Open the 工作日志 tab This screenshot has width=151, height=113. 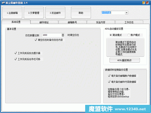129,22
